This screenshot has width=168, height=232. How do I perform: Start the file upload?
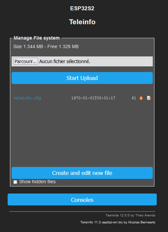click(x=82, y=78)
